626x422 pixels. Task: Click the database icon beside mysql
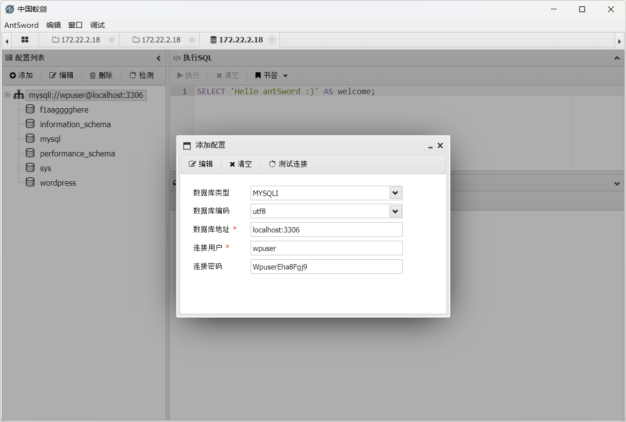click(x=30, y=139)
